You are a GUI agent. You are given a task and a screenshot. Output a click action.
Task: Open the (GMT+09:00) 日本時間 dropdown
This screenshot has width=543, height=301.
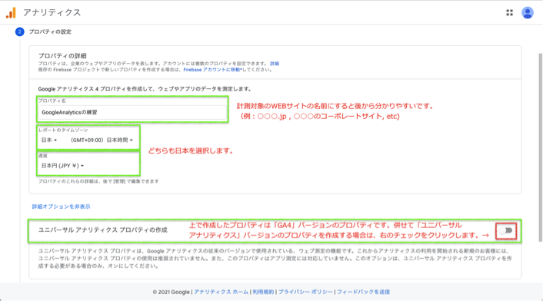pyautogui.click(x=102, y=140)
